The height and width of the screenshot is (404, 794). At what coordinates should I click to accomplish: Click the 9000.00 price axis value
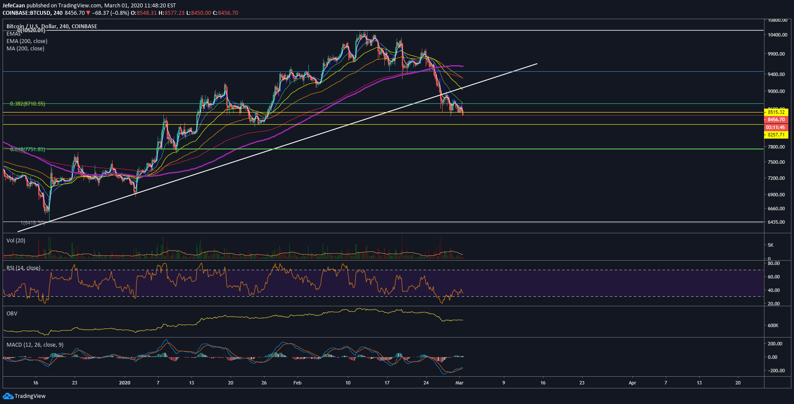(777, 91)
